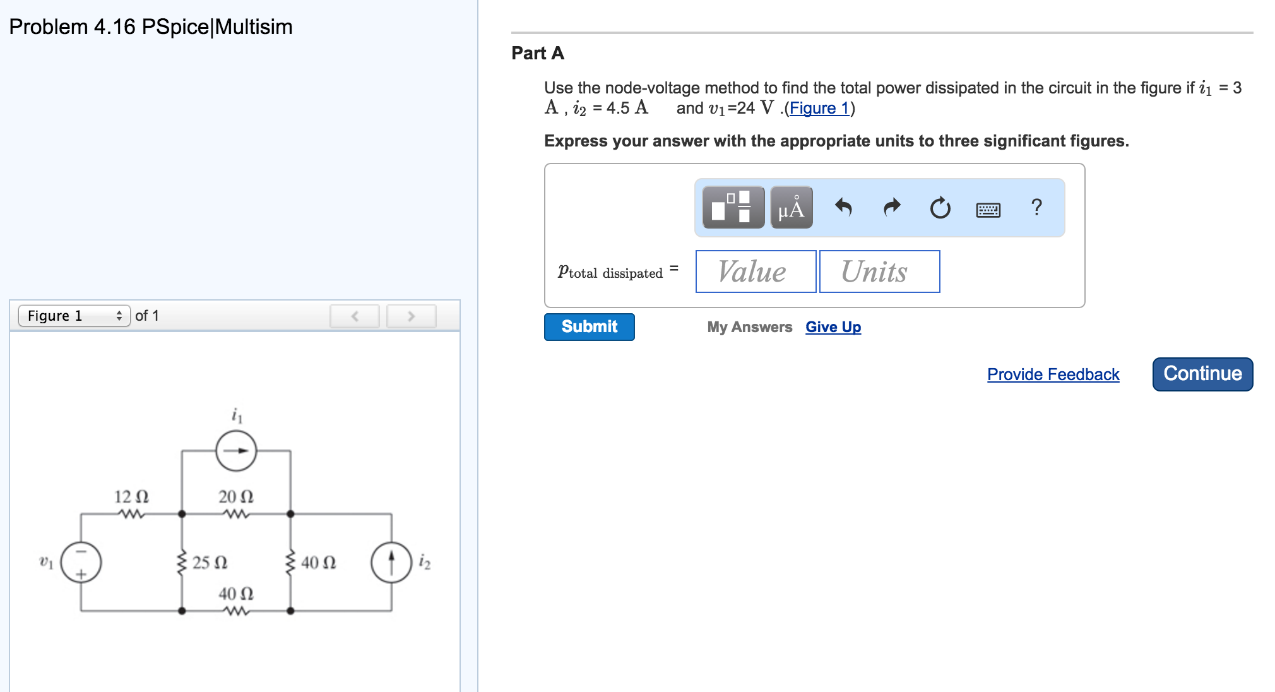1275x692 pixels.
Task: Click the Value input field
Action: [756, 271]
